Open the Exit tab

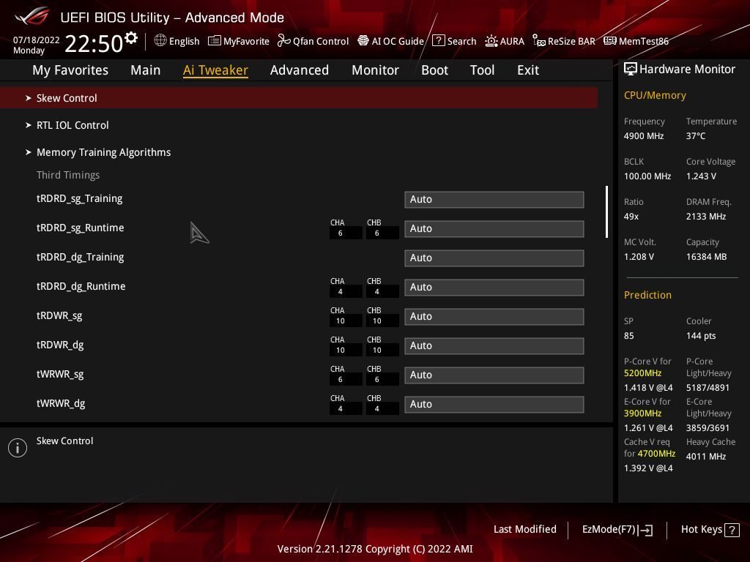pos(528,70)
